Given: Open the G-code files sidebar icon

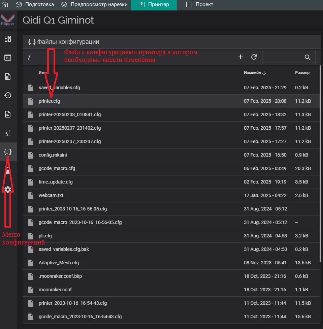Looking at the screenshot, I should pos(8,76).
